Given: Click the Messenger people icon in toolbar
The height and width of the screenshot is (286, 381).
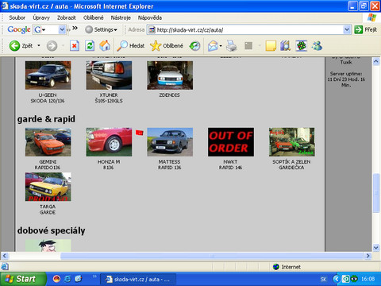Looking at the screenshot, I should (317, 46).
